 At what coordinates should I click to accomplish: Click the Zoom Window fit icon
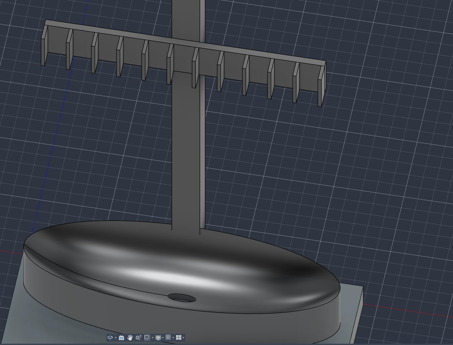[x=147, y=337]
